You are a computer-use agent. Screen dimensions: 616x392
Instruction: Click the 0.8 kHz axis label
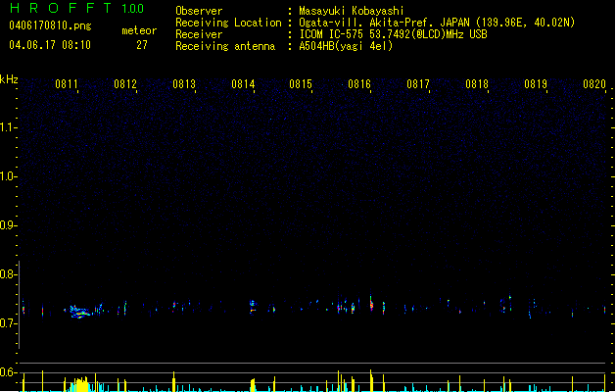[8, 274]
